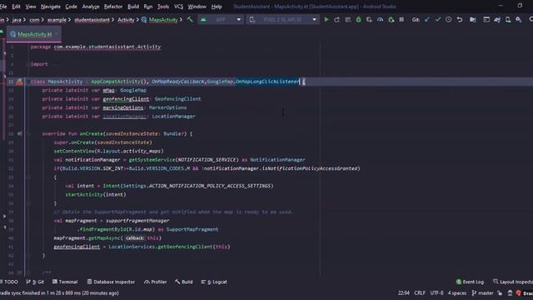
Task: Click the Apply Code Changes icon
Action: (x=348, y=20)
